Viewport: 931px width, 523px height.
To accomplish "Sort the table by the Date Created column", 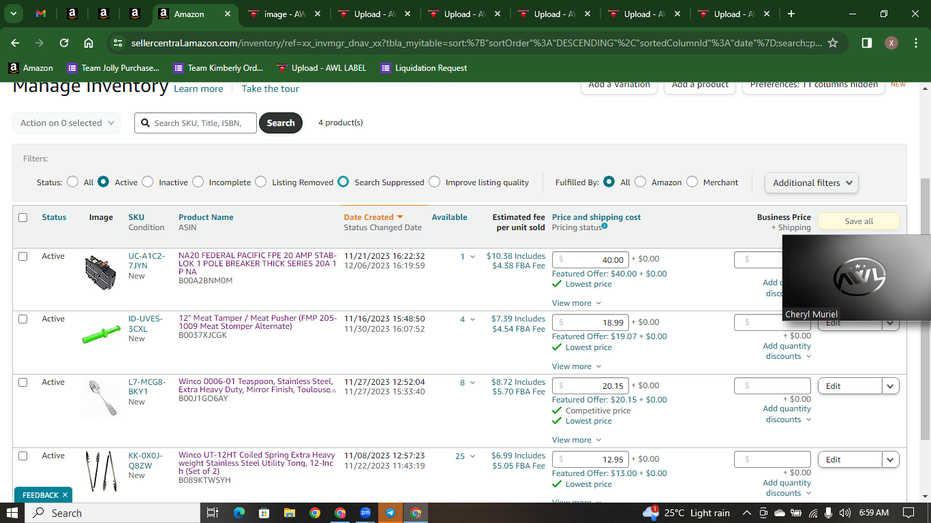I will 373,217.
